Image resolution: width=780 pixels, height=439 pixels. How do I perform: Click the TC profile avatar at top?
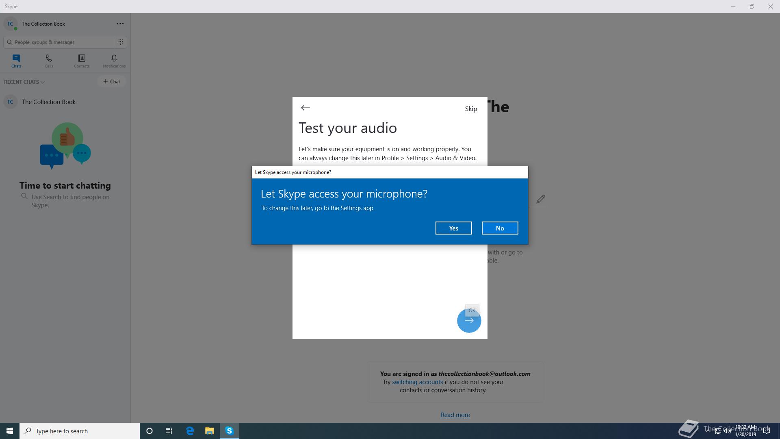pos(10,24)
